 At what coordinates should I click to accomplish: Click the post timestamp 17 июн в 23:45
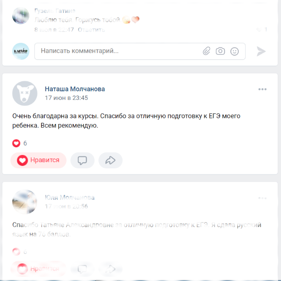[x=66, y=98]
